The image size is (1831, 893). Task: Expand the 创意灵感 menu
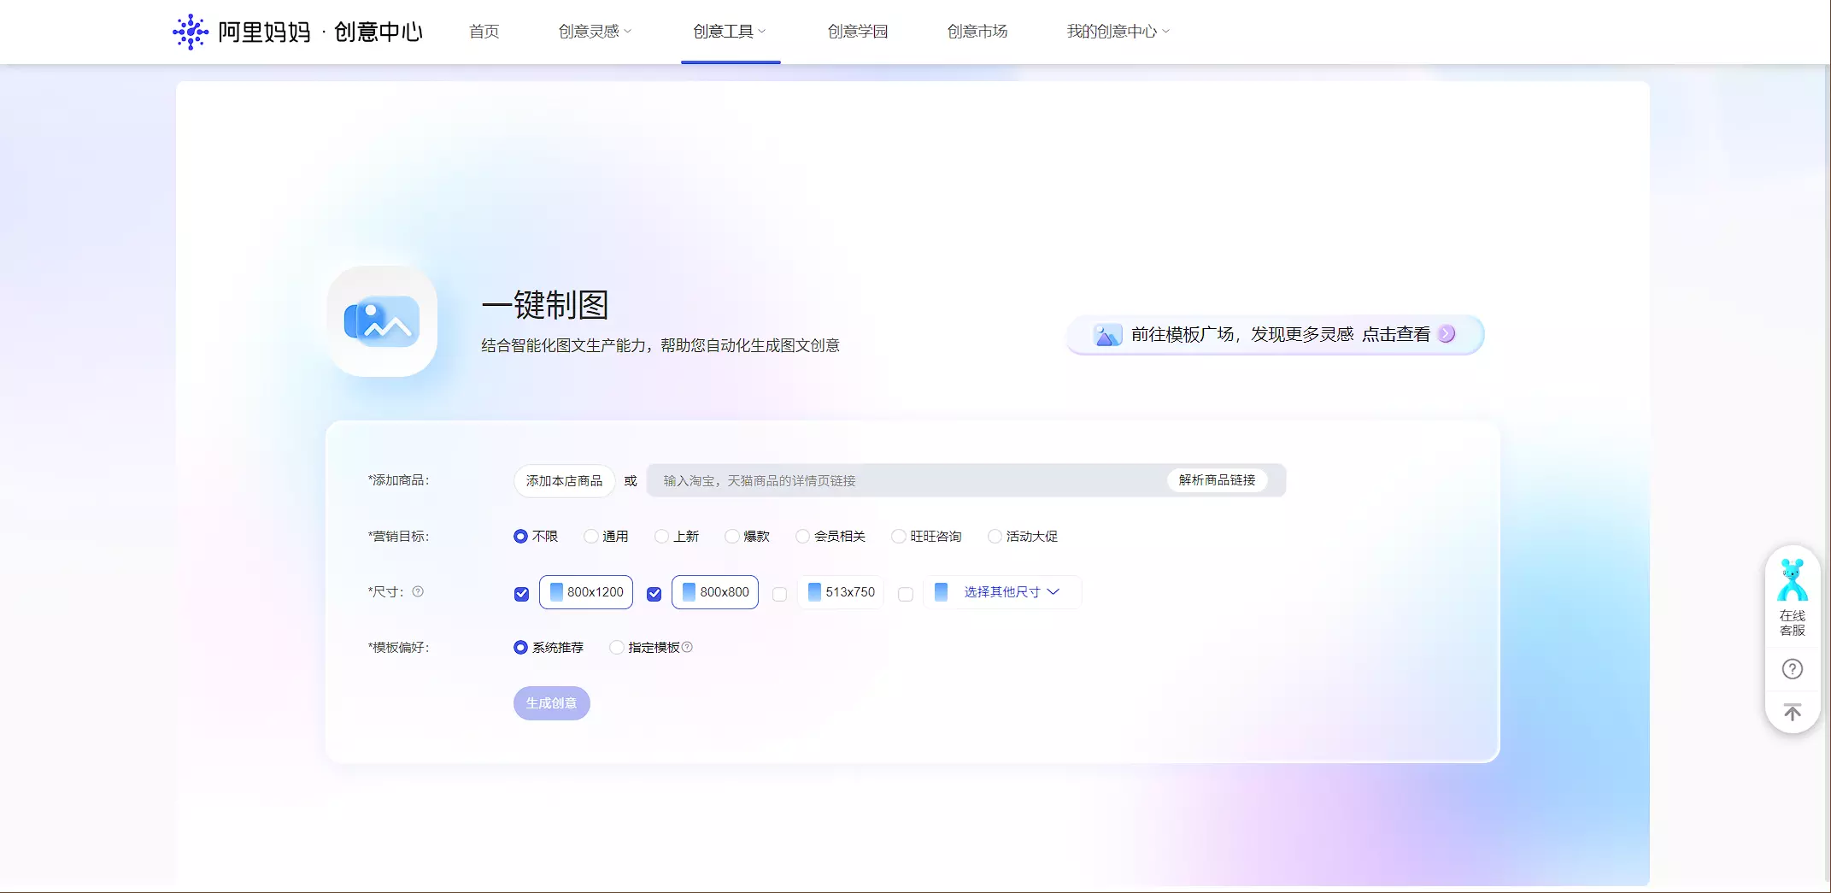(595, 32)
